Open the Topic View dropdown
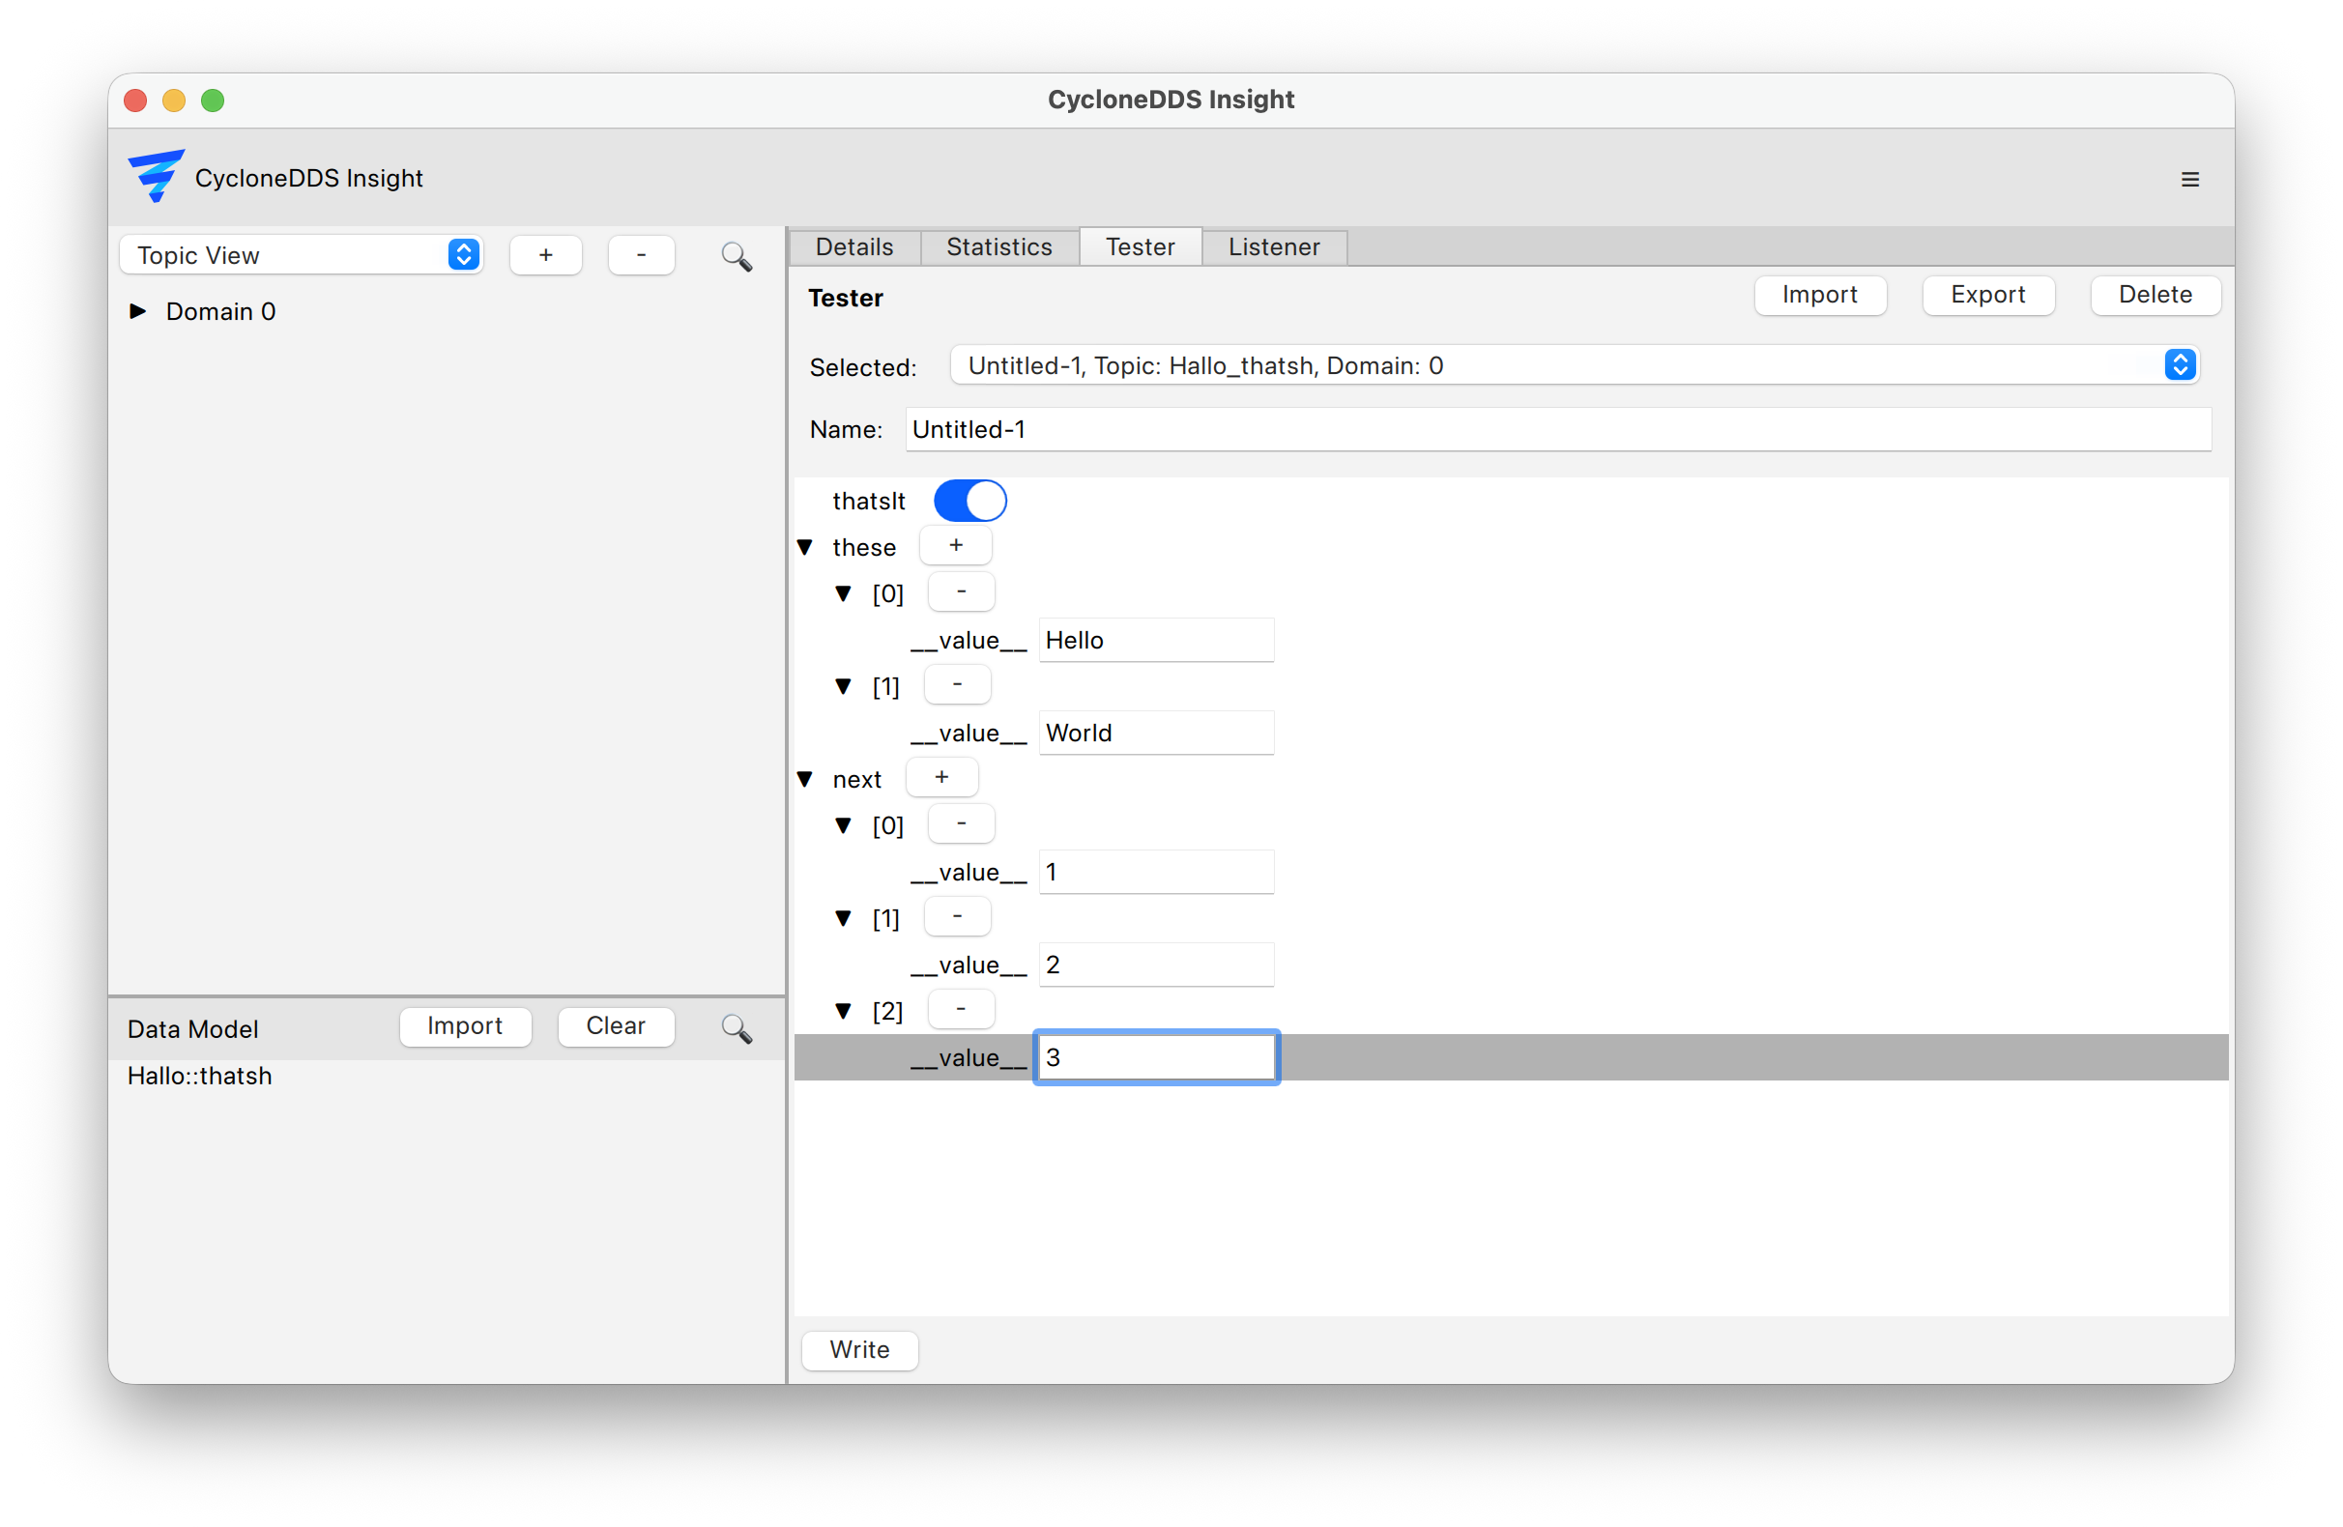Viewport: 2343px width, 1527px height. 301,255
